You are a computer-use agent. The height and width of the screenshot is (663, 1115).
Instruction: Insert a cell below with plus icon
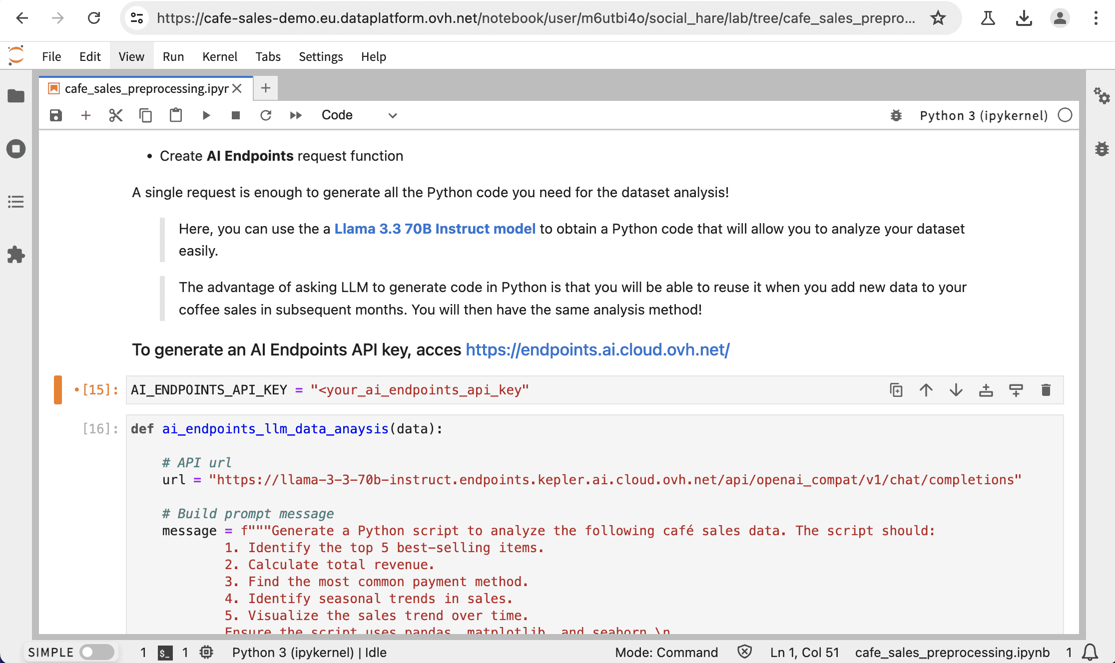coord(86,115)
